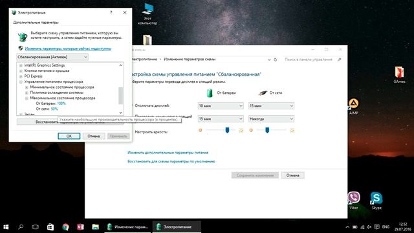The image size is (414, 233).
Task: Open Этот компьютер desktop icon
Action: point(147,14)
